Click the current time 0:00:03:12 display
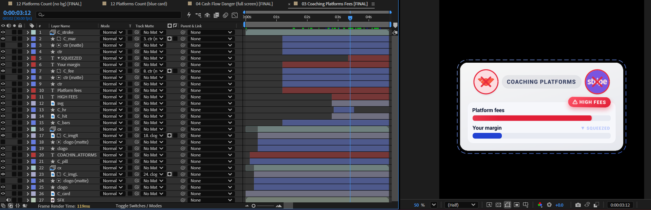 point(17,13)
